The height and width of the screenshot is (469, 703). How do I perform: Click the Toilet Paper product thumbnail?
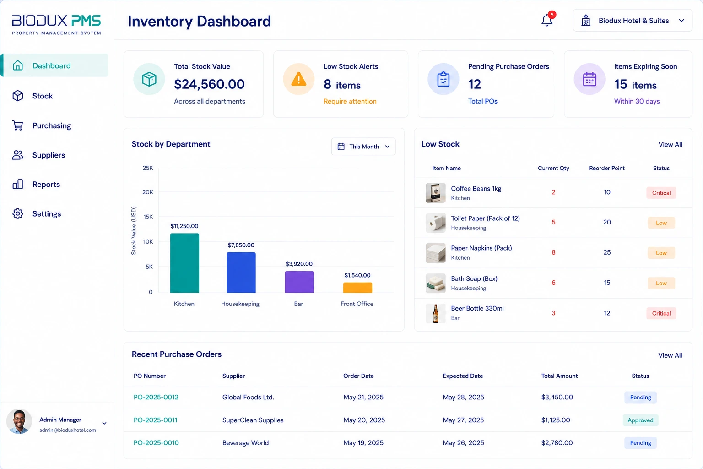pyautogui.click(x=436, y=223)
